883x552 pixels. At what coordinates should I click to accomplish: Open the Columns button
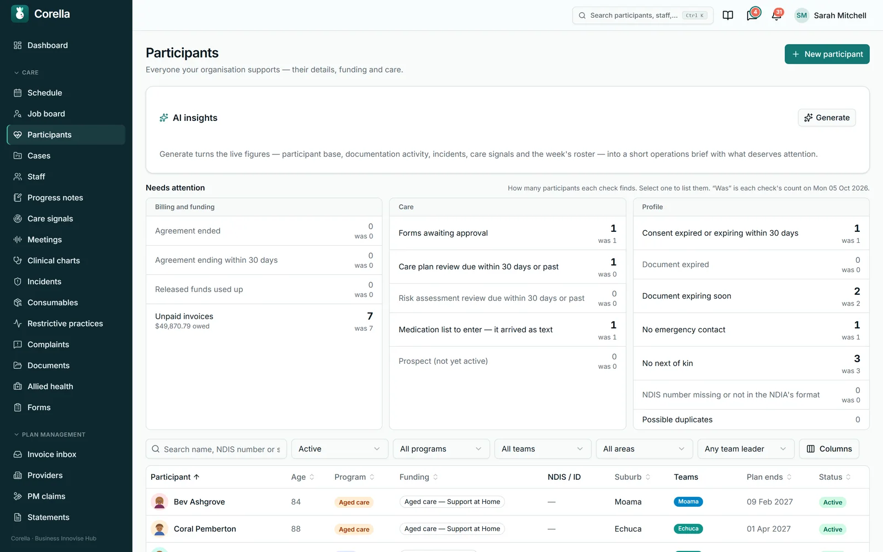point(829,449)
